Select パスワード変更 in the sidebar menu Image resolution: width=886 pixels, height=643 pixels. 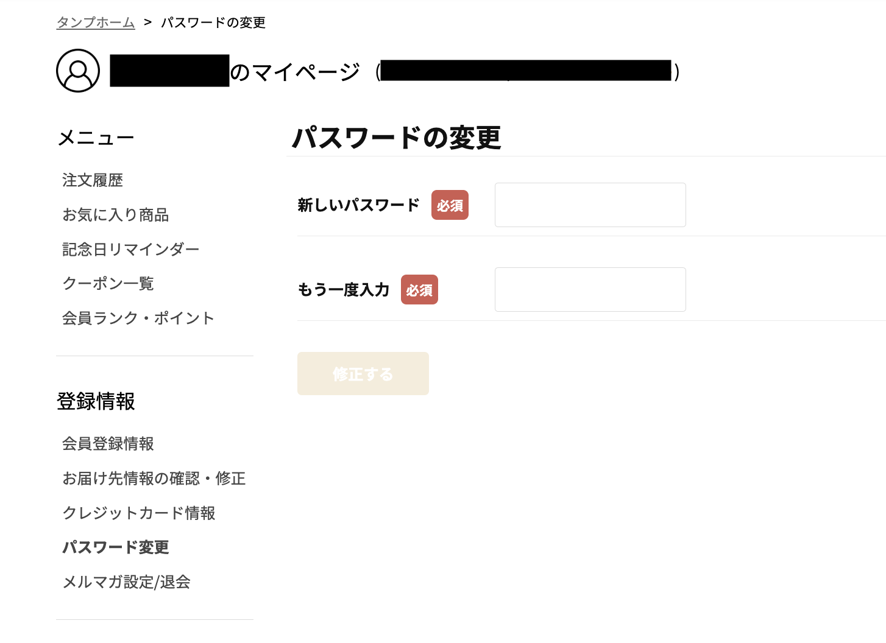[116, 547]
